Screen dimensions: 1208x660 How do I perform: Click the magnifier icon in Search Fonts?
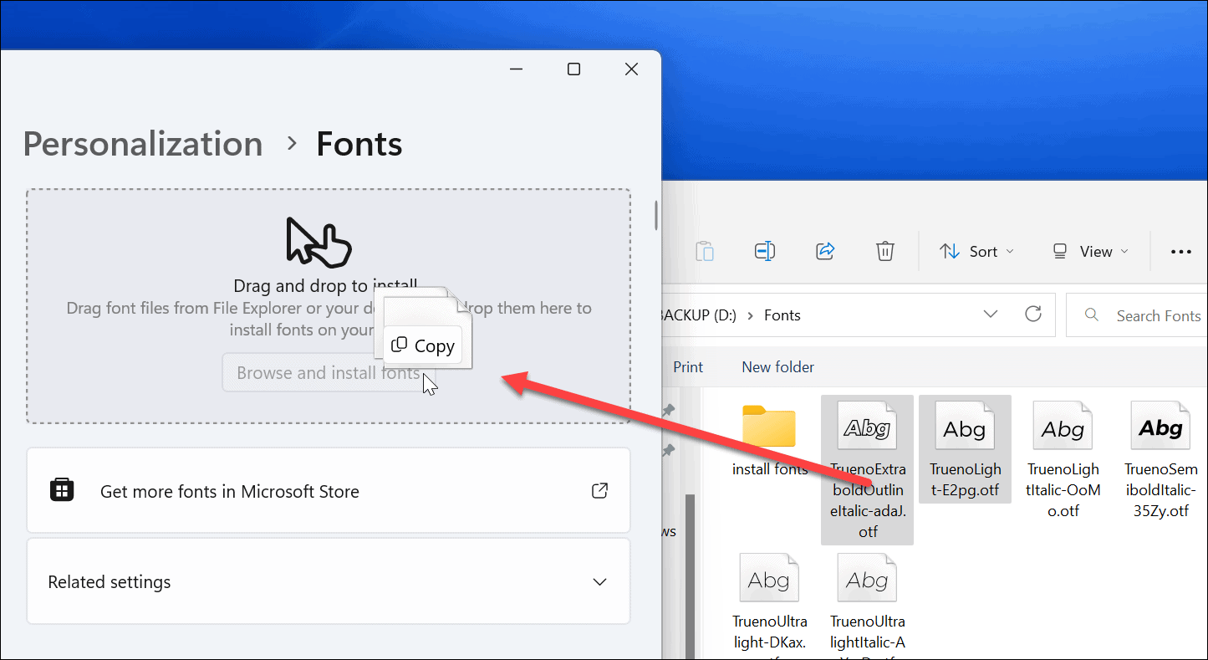point(1092,315)
